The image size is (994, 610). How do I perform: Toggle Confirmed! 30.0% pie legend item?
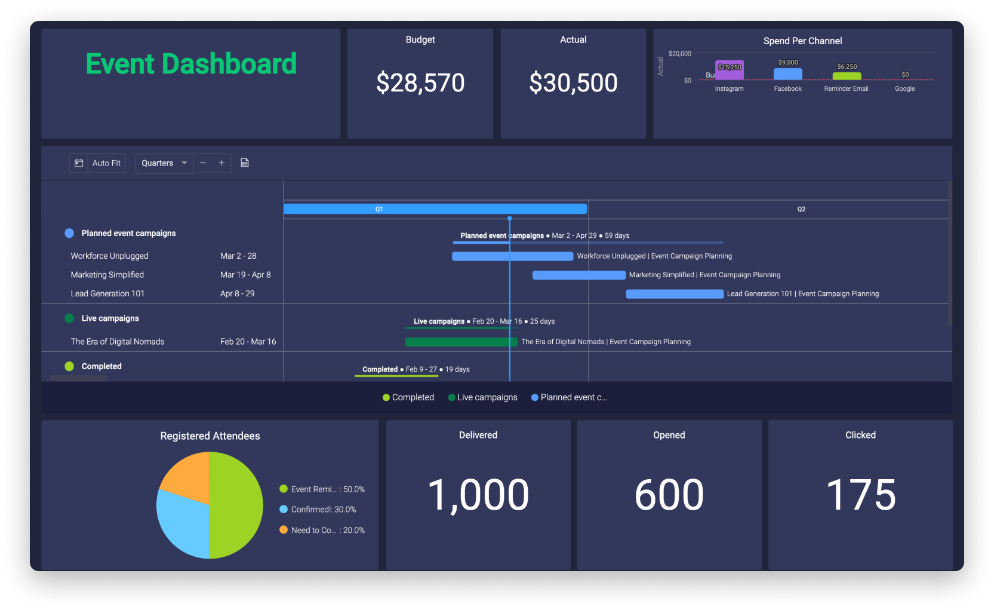coord(318,510)
